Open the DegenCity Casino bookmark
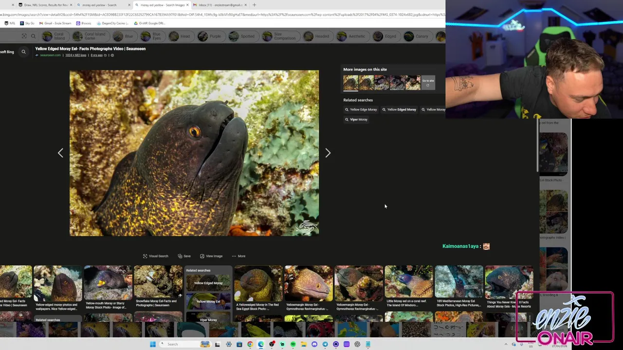 click(x=112, y=23)
